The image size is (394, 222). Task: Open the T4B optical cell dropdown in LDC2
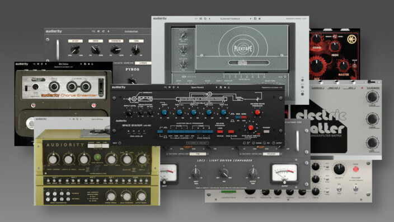pos(198,154)
